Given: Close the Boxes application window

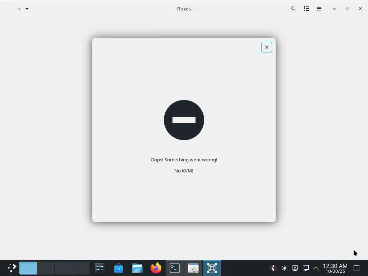Looking at the screenshot, I should pyautogui.click(x=360, y=9).
